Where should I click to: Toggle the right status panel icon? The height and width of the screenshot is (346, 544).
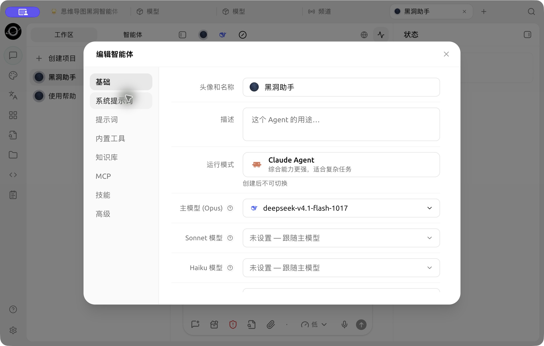click(528, 35)
